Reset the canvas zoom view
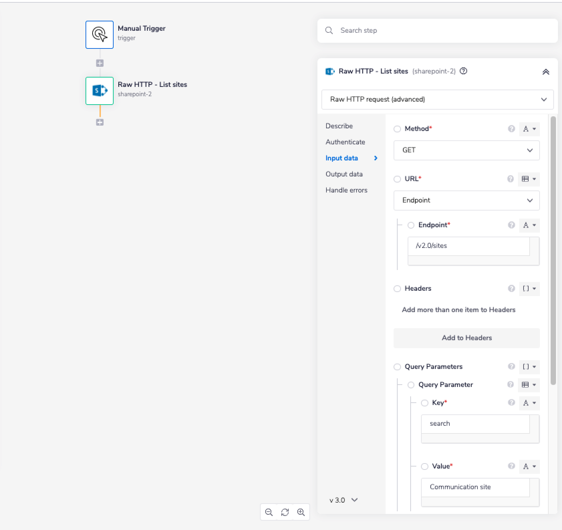The image size is (562, 530). 285,512
